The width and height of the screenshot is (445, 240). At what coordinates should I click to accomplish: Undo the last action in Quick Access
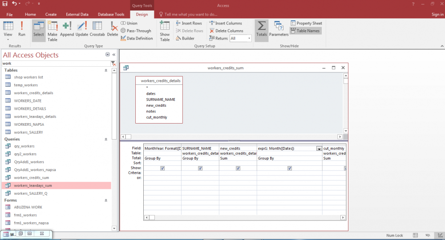[x=15, y=4]
